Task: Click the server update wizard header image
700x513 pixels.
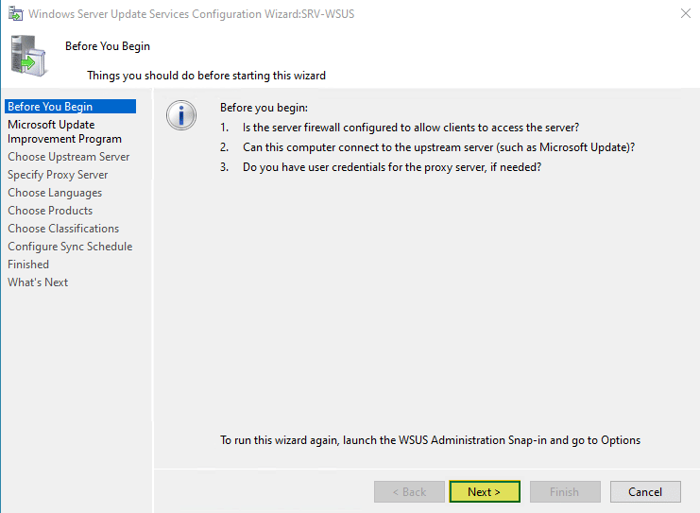Action: [x=28, y=56]
